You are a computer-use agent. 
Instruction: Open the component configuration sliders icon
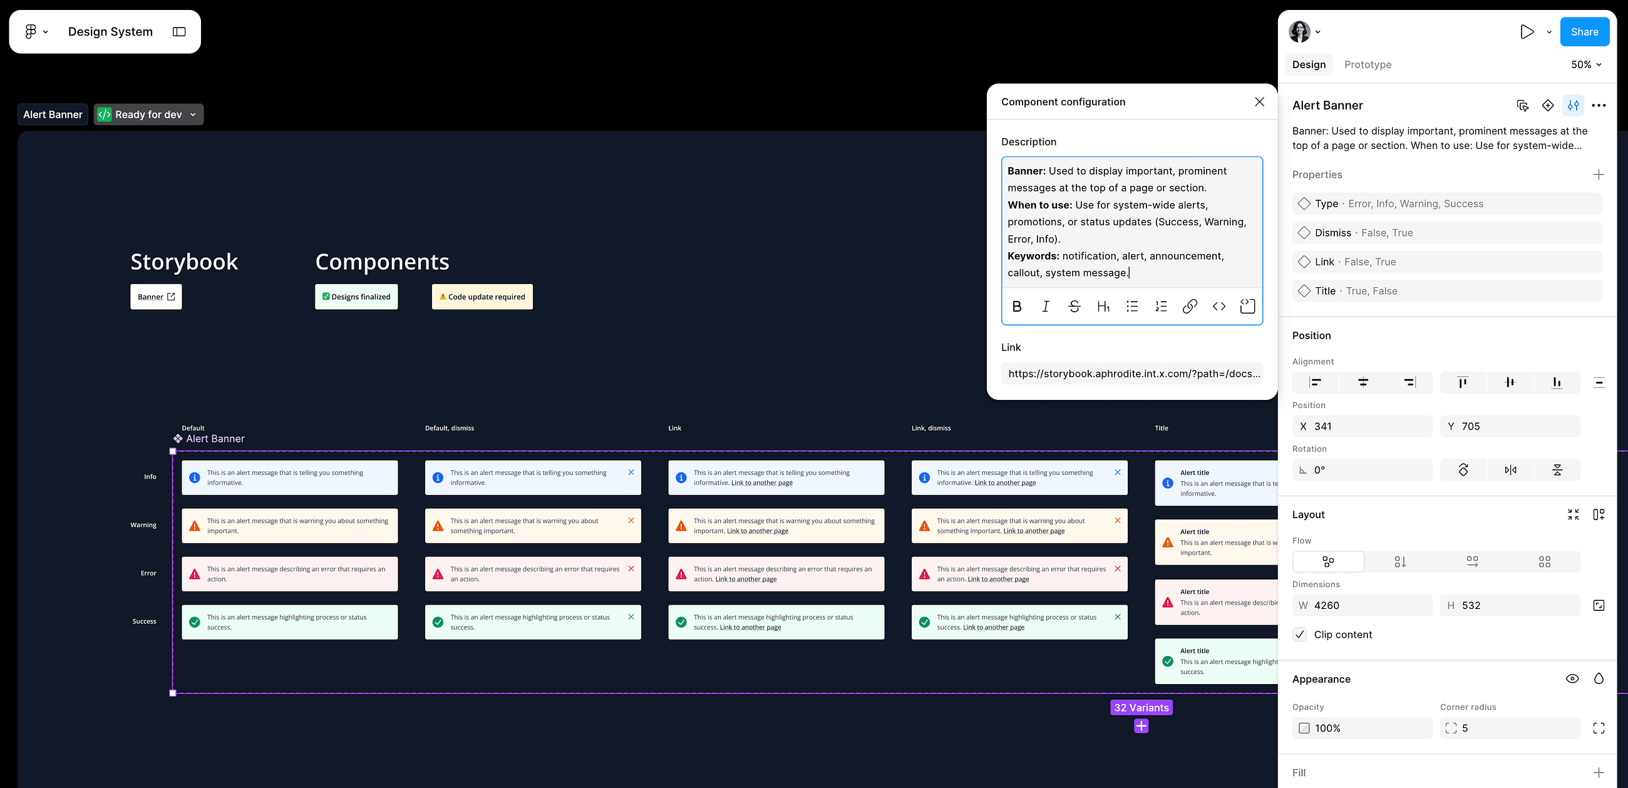pos(1573,106)
